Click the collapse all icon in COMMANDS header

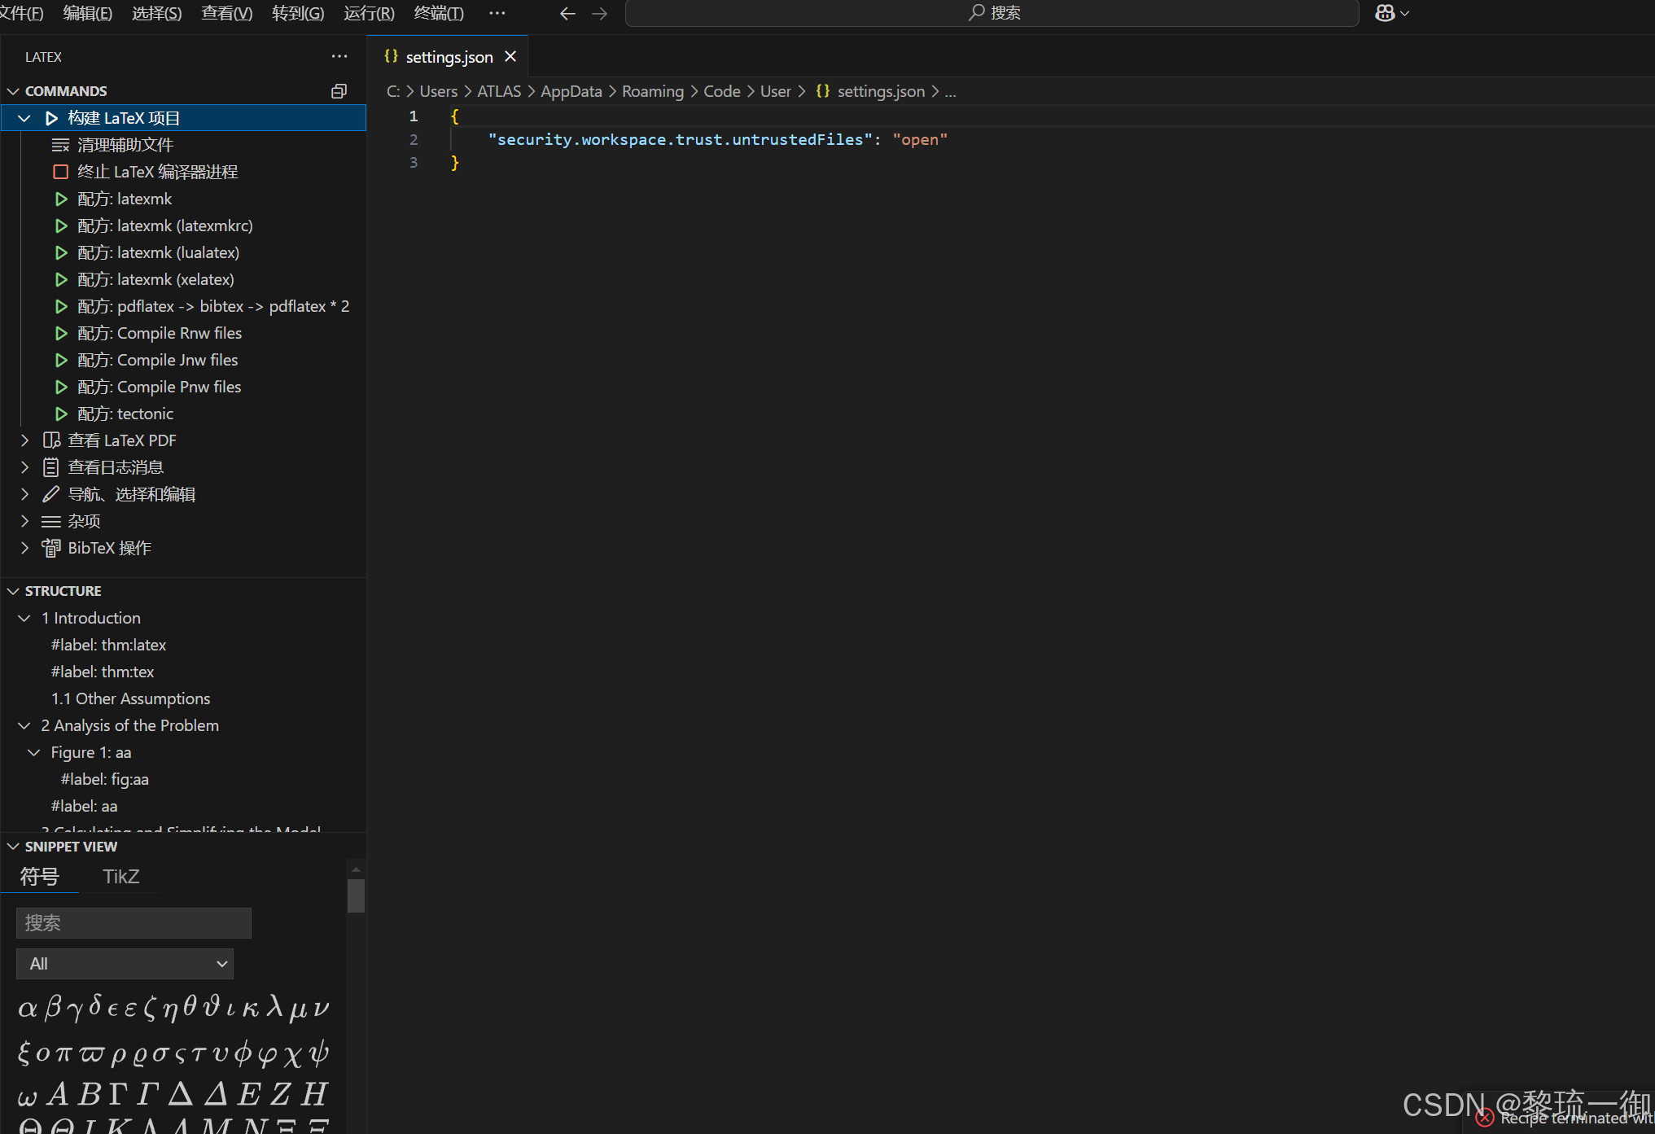point(339,91)
